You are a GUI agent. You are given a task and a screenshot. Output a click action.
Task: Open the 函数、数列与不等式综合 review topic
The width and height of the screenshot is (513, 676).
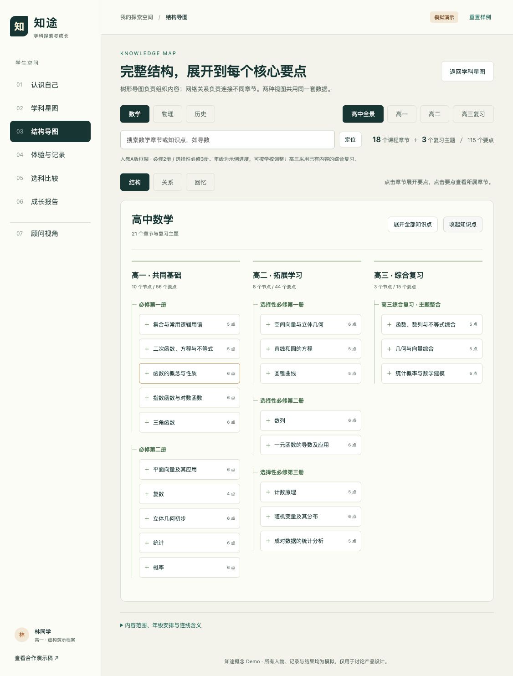tap(431, 324)
